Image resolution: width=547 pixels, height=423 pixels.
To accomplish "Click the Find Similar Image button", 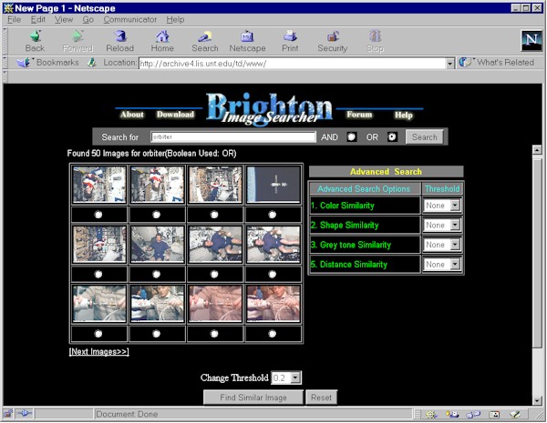I will click(x=253, y=398).
